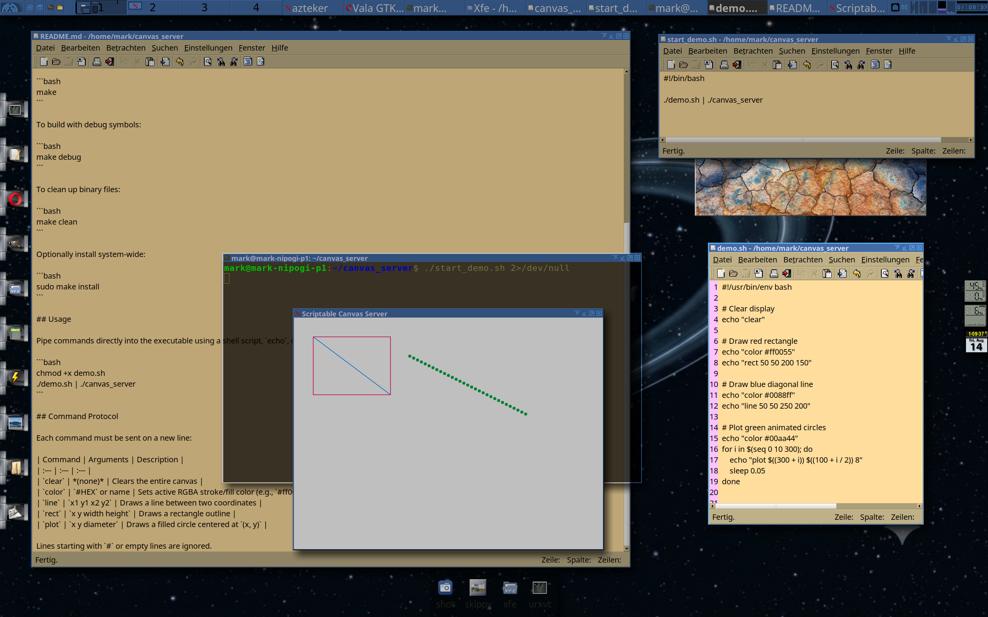Open Go to line in demo.sh toolbar

pos(842,274)
